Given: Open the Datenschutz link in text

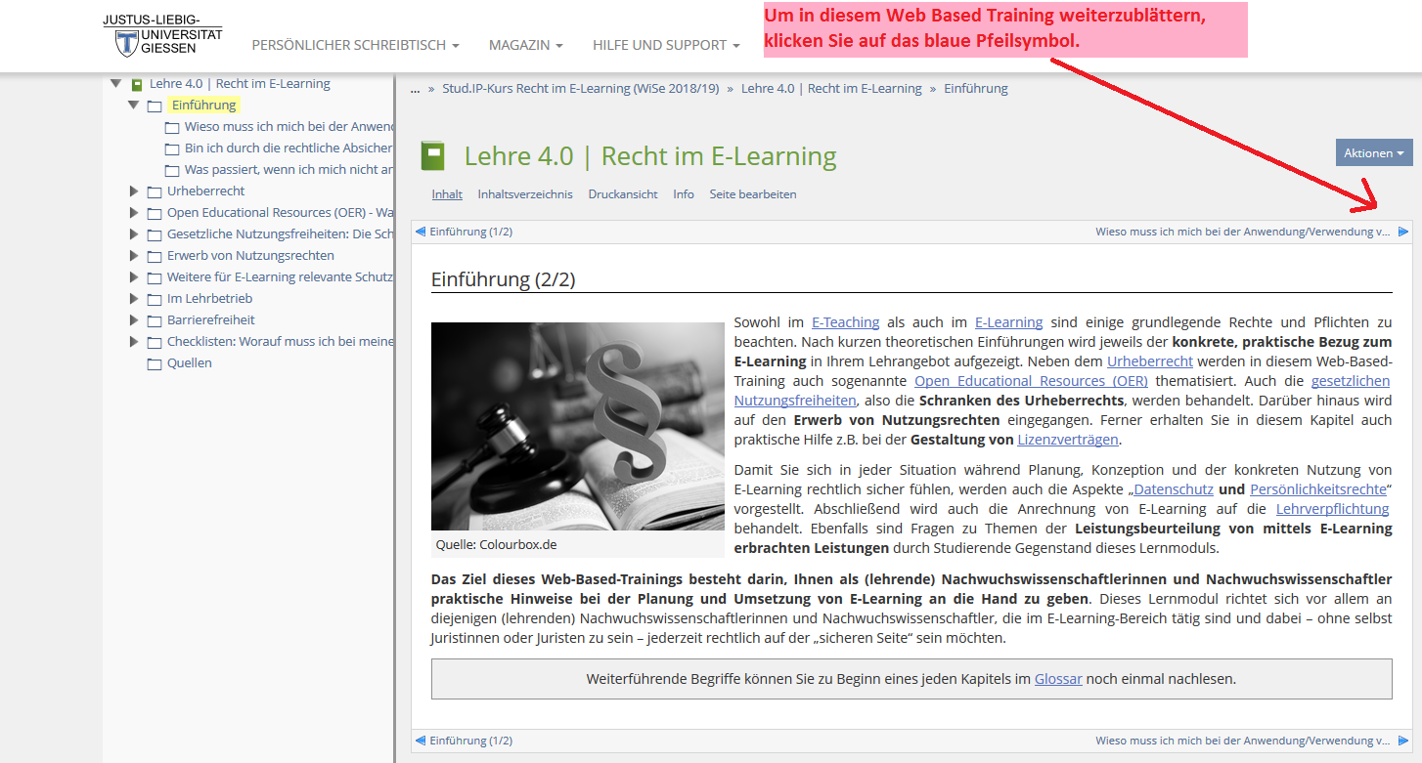Looking at the screenshot, I should coord(1174,488).
